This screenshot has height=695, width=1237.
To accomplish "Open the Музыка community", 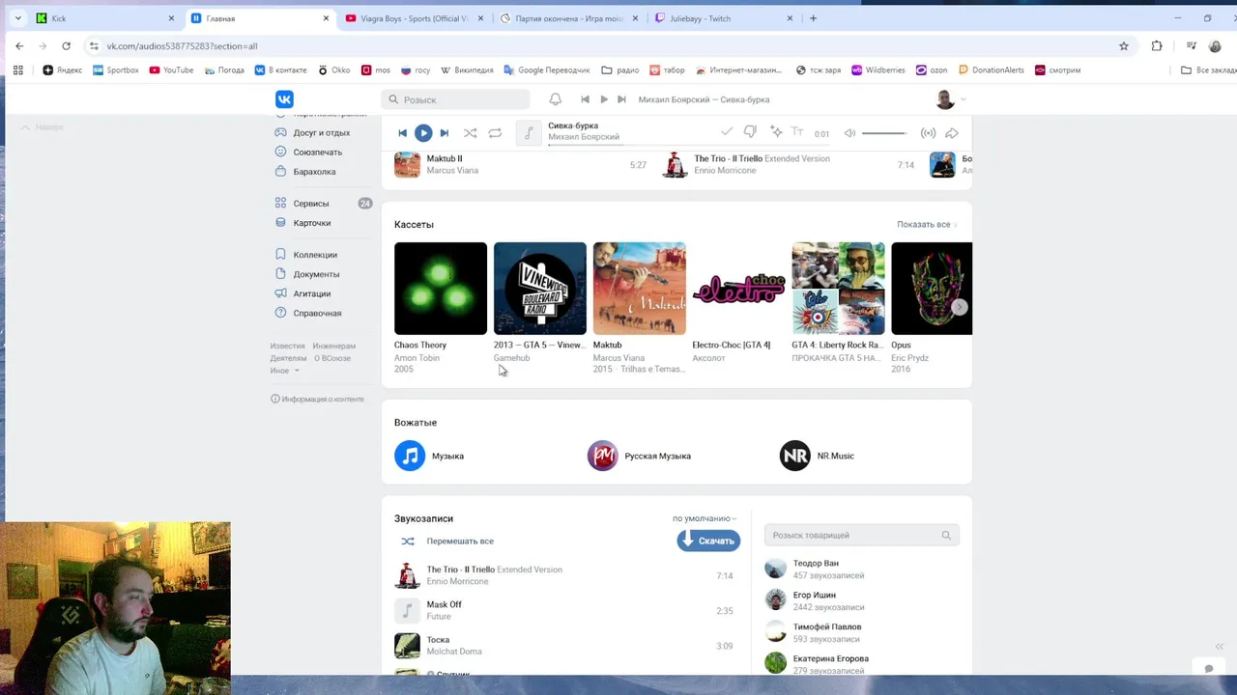I will tap(429, 456).
